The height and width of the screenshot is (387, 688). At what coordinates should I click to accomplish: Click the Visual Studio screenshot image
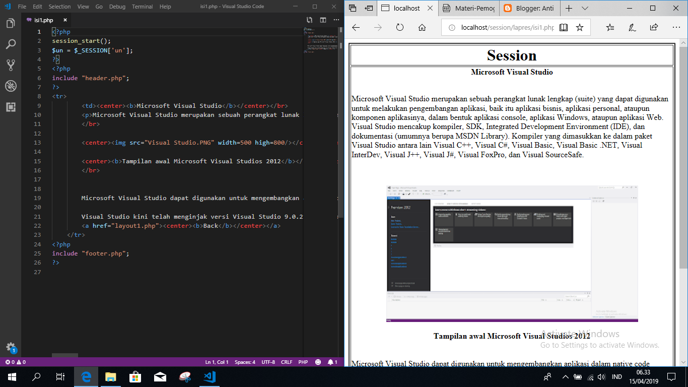(512, 253)
